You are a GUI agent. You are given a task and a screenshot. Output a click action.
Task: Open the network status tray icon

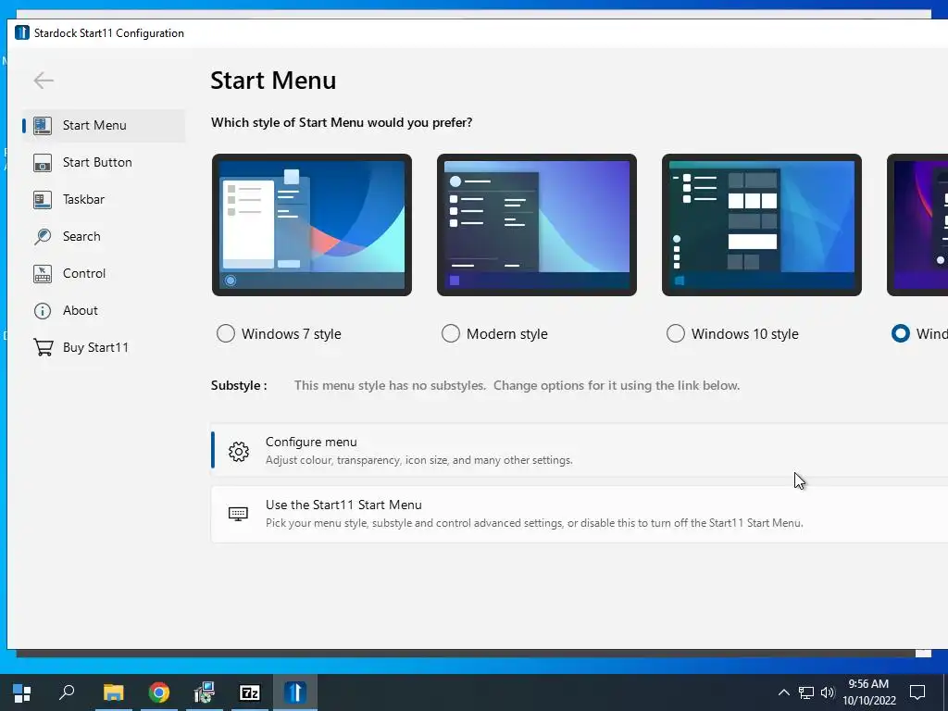click(x=806, y=692)
